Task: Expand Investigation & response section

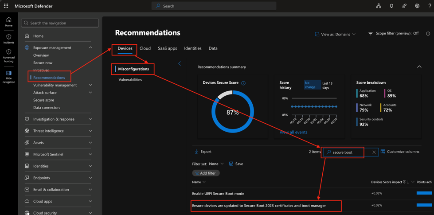Action: [x=90, y=119]
